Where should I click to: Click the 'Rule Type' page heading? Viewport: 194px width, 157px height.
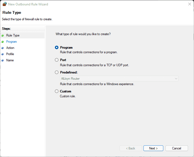pos(12,12)
